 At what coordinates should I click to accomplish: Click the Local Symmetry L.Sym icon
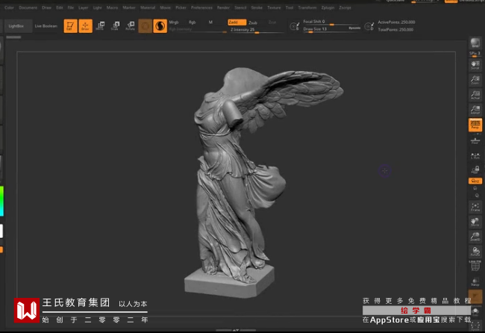pos(475,155)
